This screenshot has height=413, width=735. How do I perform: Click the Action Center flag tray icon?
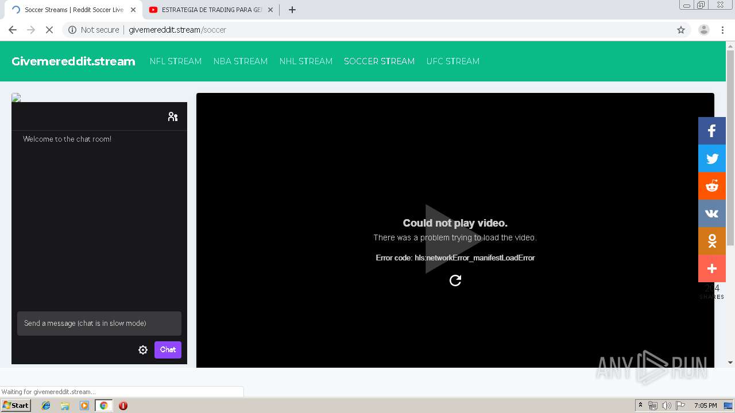(680, 406)
